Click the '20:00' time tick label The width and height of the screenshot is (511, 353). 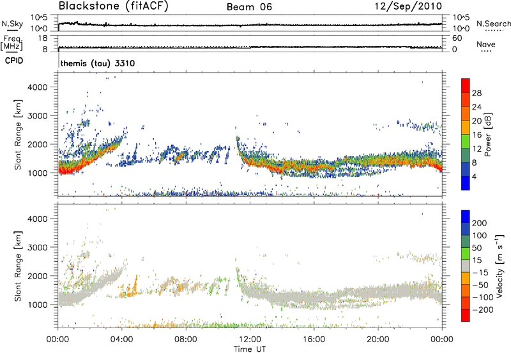click(x=378, y=340)
